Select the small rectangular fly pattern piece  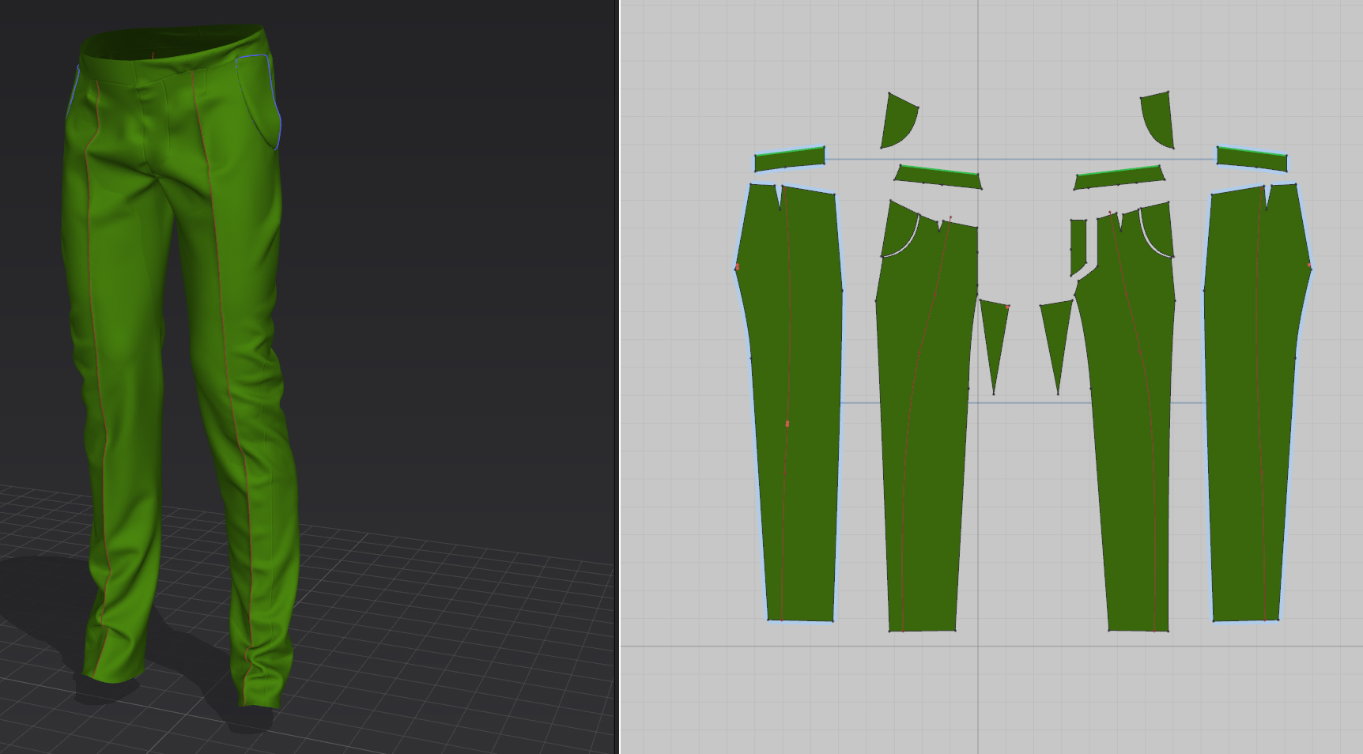pyautogui.click(x=1078, y=247)
